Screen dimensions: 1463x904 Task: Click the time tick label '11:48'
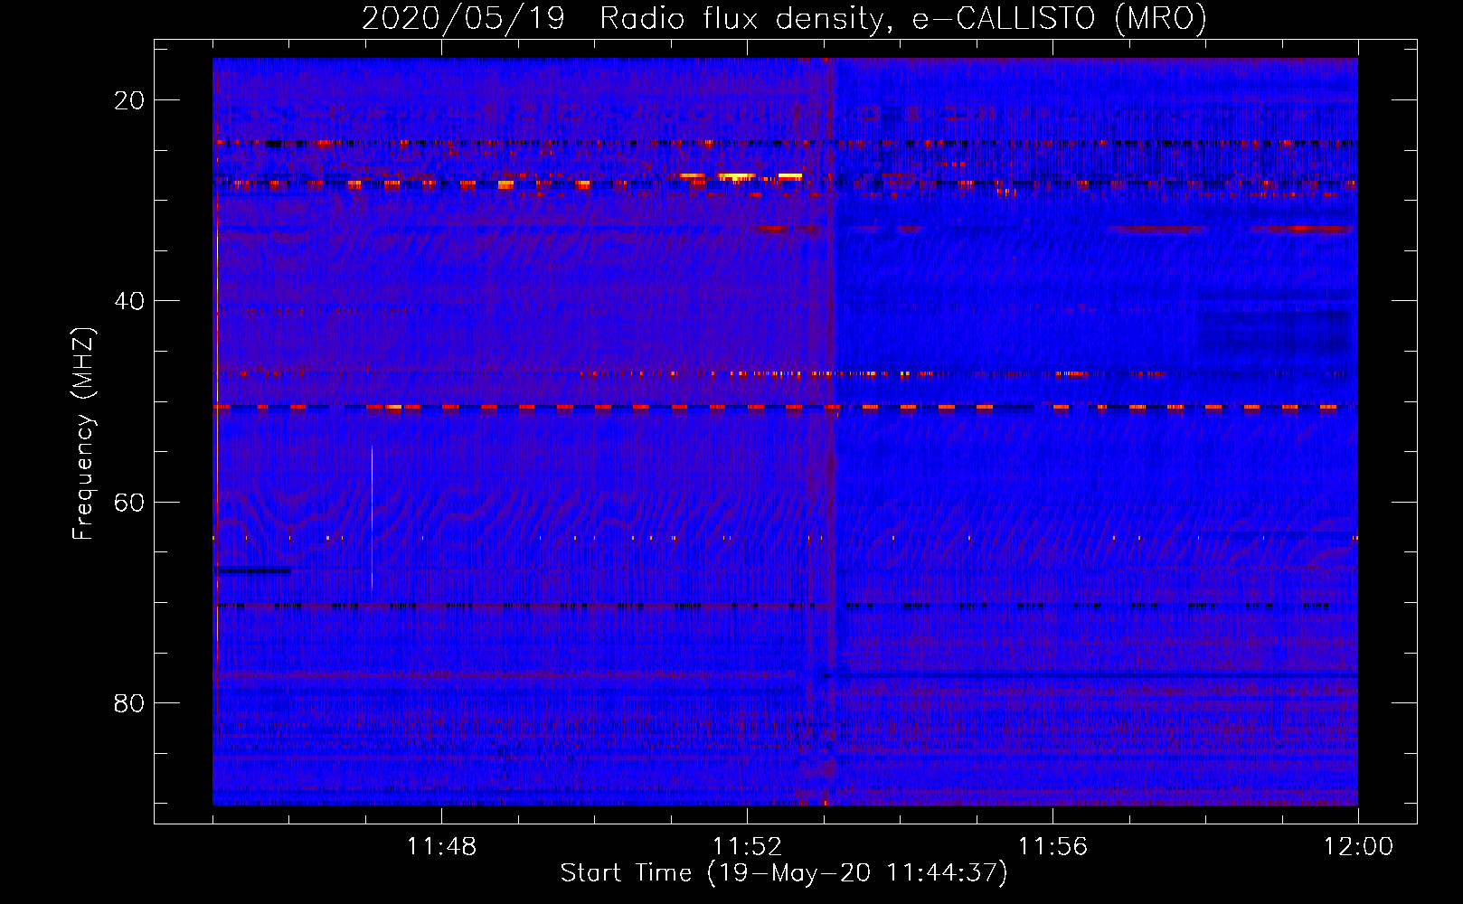coord(441,847)
